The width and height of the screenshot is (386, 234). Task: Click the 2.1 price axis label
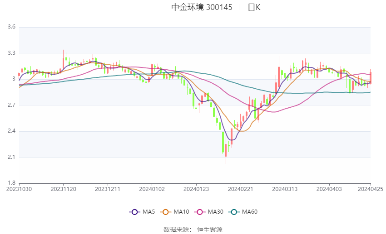point(11,157)
